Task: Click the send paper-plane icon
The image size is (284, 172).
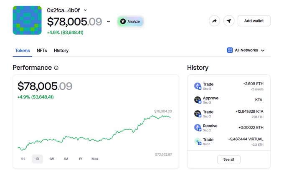Action: coord(229,21)
